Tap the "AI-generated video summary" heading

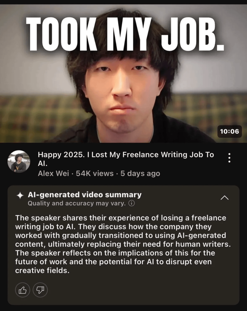85,195
